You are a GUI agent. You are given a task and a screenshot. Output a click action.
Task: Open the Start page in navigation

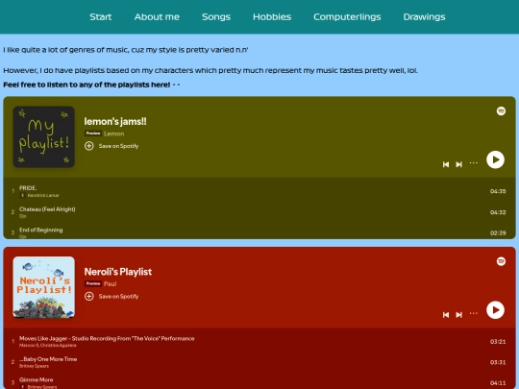(100, 17)
